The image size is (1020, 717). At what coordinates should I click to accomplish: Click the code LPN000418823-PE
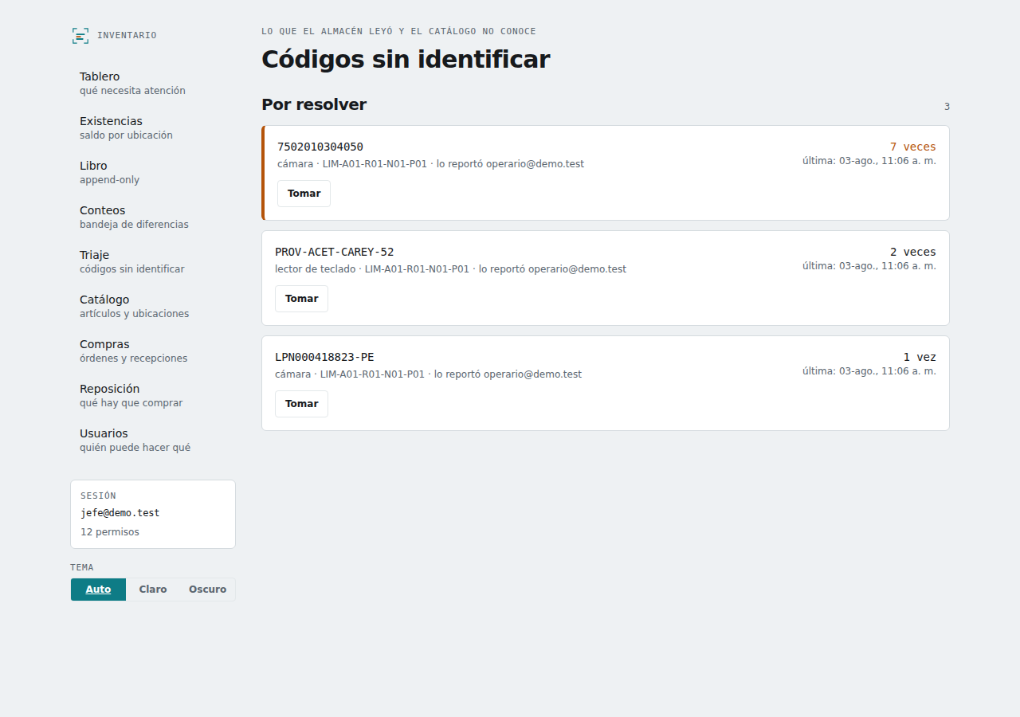[x=324, y=357]
